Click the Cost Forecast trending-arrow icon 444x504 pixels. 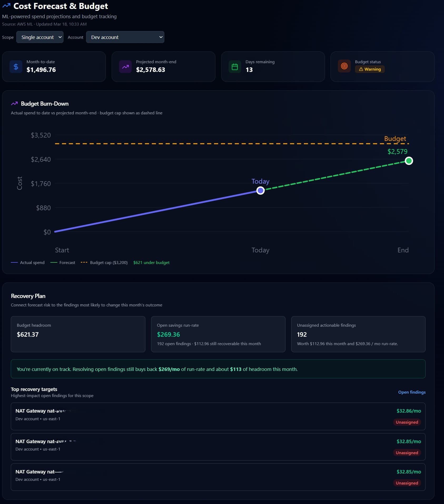[6, 6]
